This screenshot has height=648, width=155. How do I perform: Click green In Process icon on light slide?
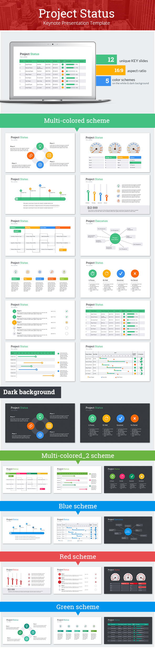coord(92,274)
